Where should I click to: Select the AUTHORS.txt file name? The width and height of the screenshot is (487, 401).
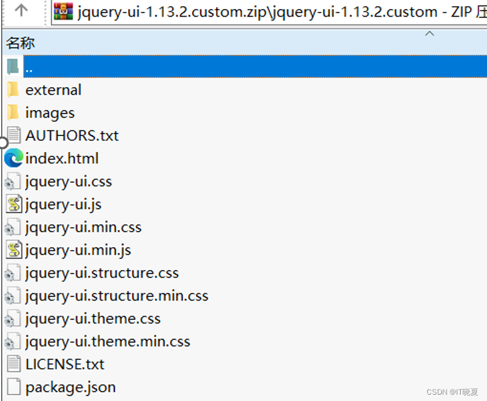pos(72,135)
